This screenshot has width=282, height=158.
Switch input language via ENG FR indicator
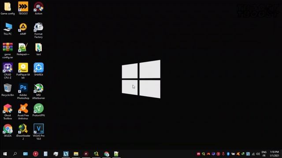[x=264, y=154]
